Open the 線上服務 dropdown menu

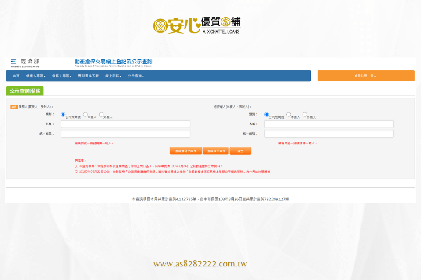pos(113,76)
